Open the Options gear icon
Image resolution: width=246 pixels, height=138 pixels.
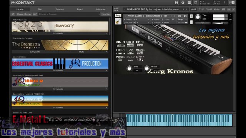183,3
